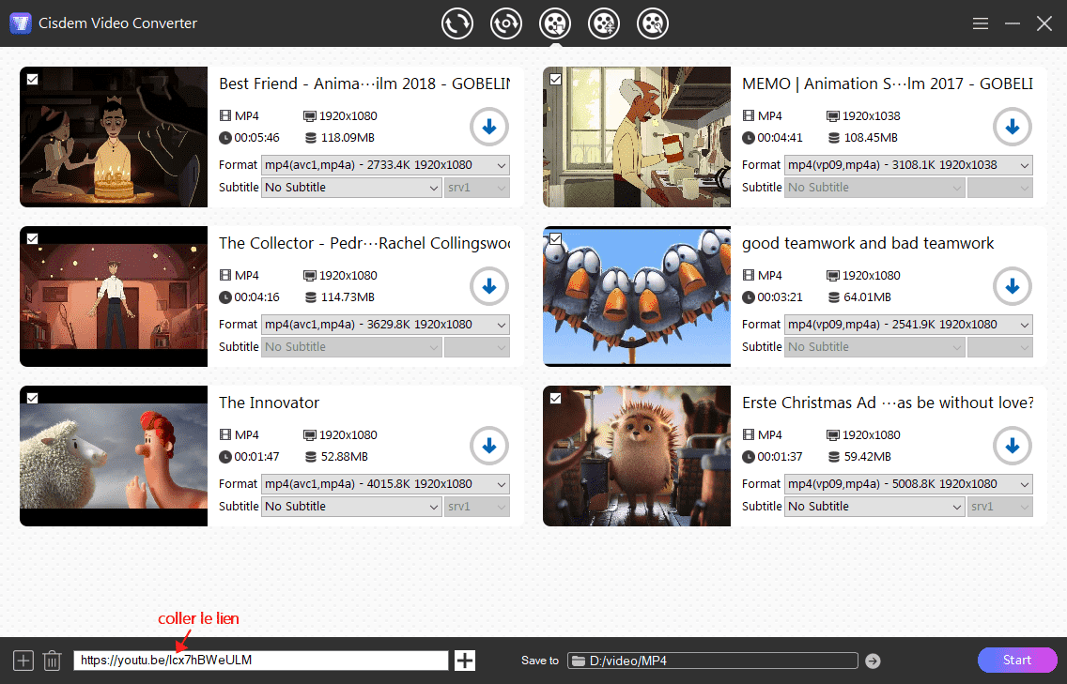The height and width of the screenshot is (684, 1067).
Task: Click the 'Save to' label
Action: pos(540,661)
